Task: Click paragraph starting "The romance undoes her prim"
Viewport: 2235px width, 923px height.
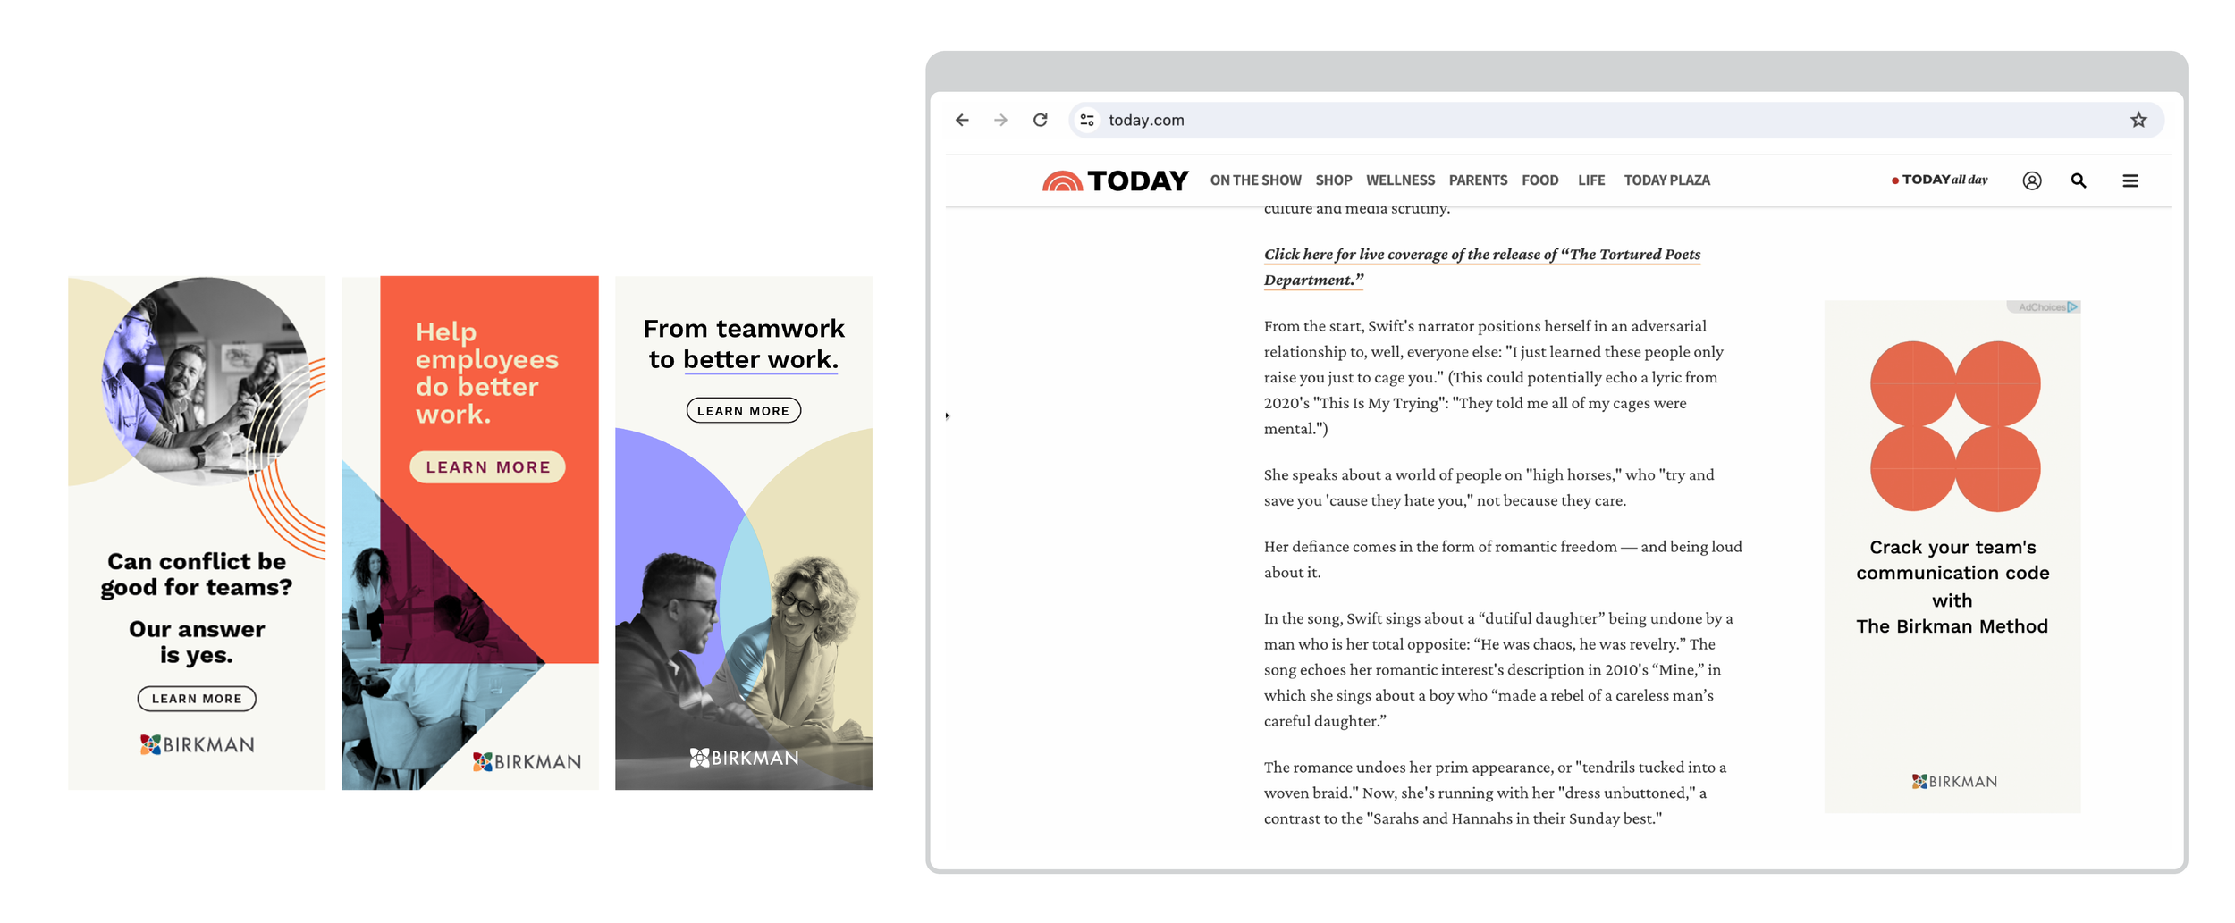Action: [x=1495, y=793]
